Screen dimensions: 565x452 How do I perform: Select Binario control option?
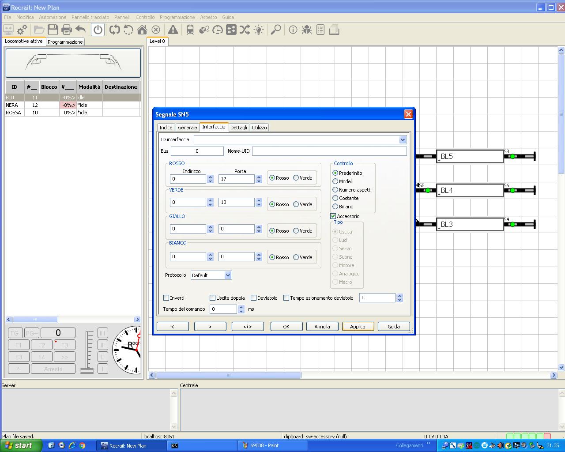(x=335, y=207)
